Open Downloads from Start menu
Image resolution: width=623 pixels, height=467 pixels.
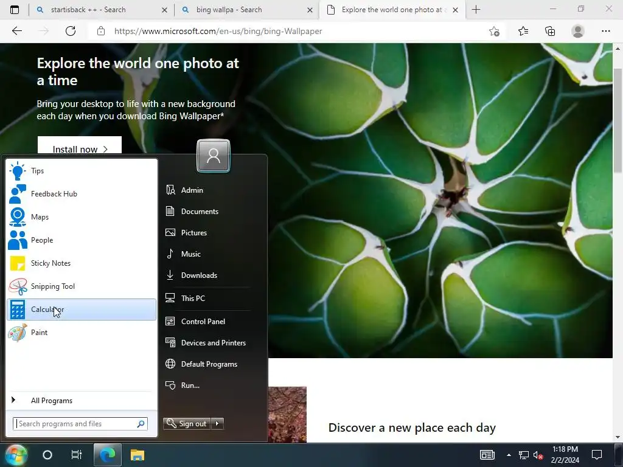[208, 275]
